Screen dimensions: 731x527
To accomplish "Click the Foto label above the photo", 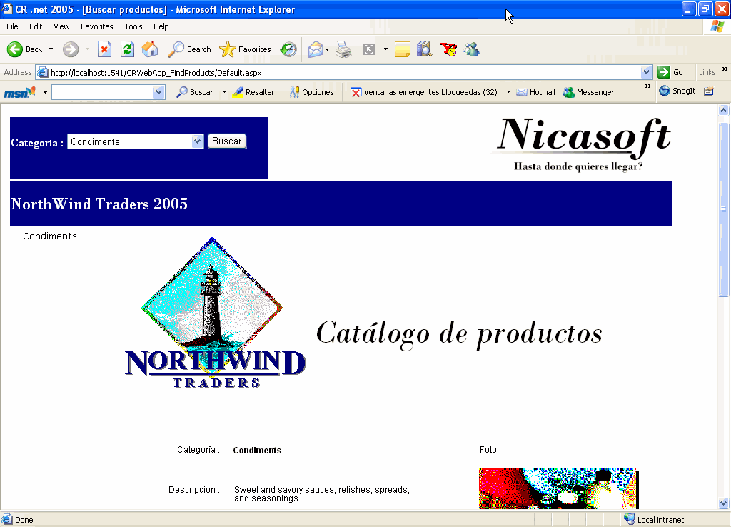I will 488,450.
